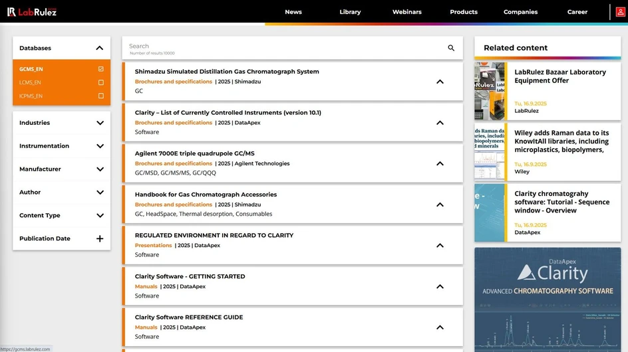The width and height of the screenshot is (628, 352).
Task: Expand the Manufacturer filter
Action: pyautogui.click(x=100, y=169)
